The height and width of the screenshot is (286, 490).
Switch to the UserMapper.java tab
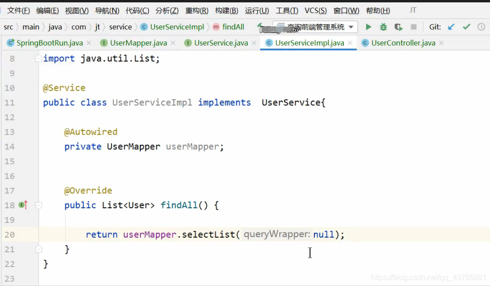[139, 43]
